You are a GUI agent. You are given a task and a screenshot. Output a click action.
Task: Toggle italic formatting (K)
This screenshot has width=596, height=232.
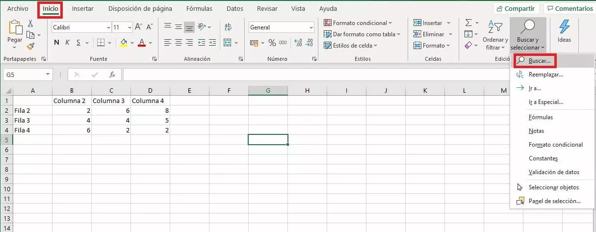68,43
